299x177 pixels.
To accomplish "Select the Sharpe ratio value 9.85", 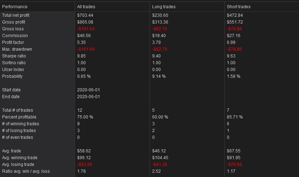I will (x=81, y=56).
